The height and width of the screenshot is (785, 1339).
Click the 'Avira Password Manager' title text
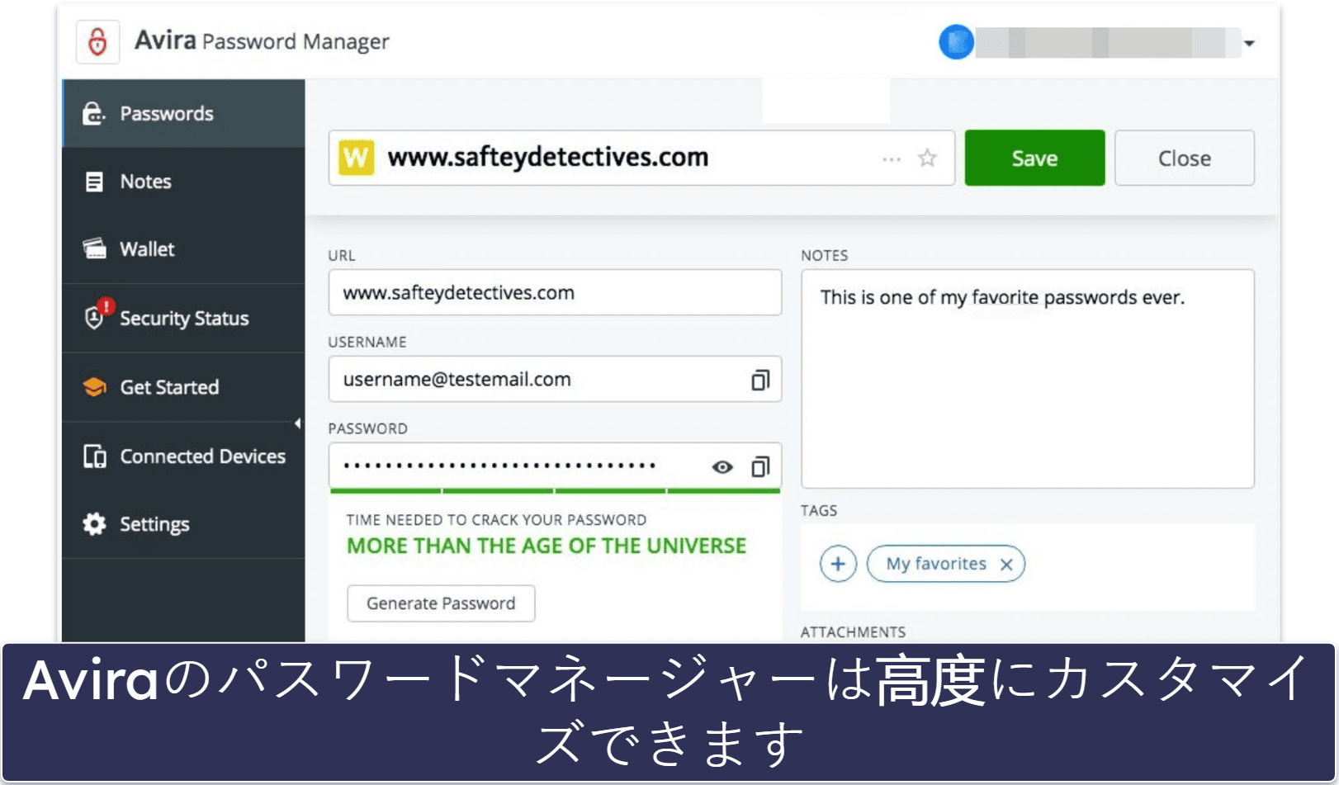[262, 41]
